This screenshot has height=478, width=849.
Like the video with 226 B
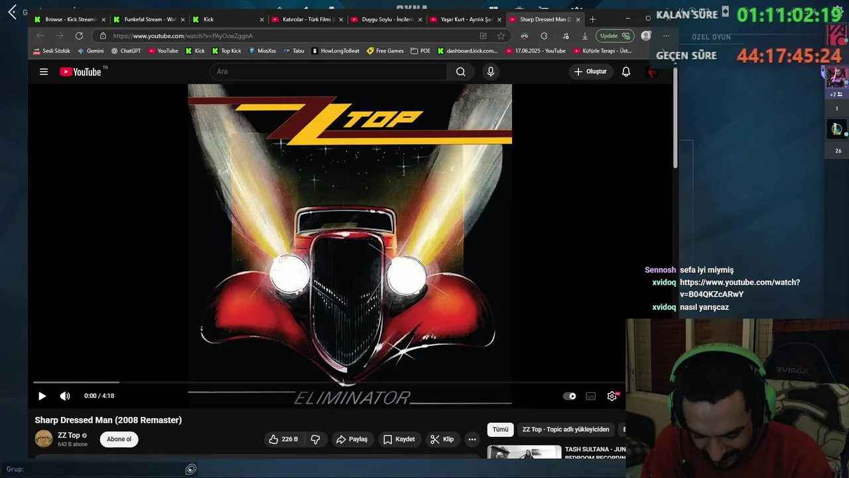284,439
